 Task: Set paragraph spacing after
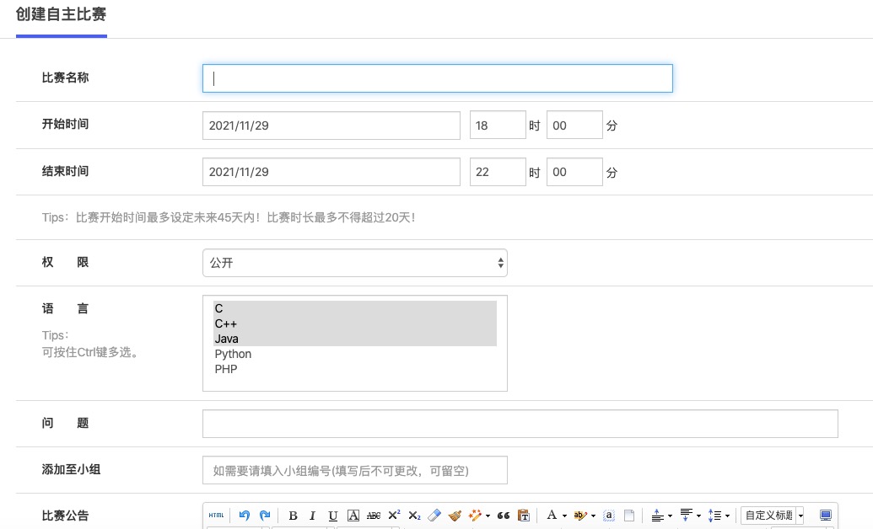coord(686,515)
